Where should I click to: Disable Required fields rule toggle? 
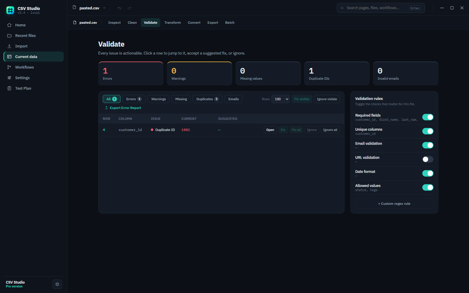click(428, 117)
